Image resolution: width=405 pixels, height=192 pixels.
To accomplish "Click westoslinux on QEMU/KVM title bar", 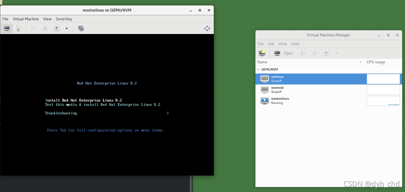I will click(x=107, y=10).
